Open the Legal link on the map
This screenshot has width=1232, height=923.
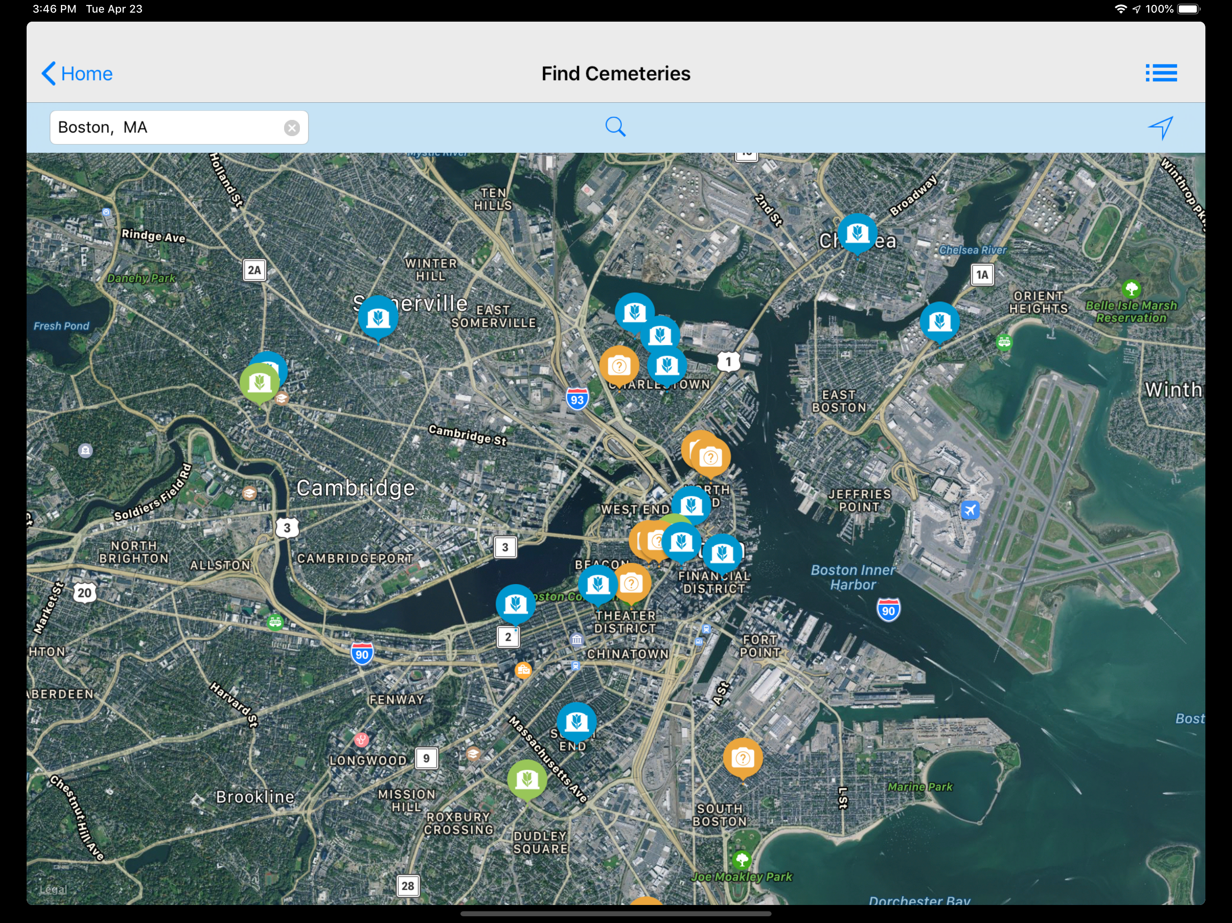(53, 889)
